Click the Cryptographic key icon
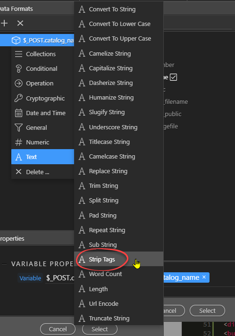Image resolution: width=235 pixels, height=336 pixels. point(18,98)
